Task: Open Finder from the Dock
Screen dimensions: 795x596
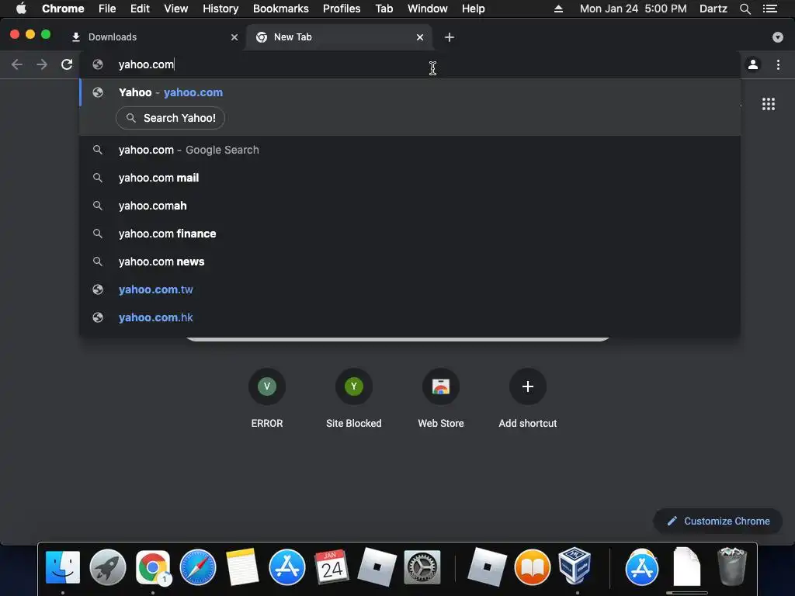Action: coord(63,567)
